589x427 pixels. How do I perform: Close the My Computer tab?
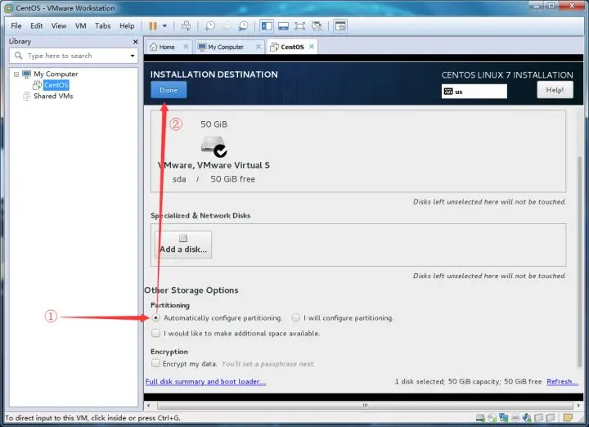259,47
